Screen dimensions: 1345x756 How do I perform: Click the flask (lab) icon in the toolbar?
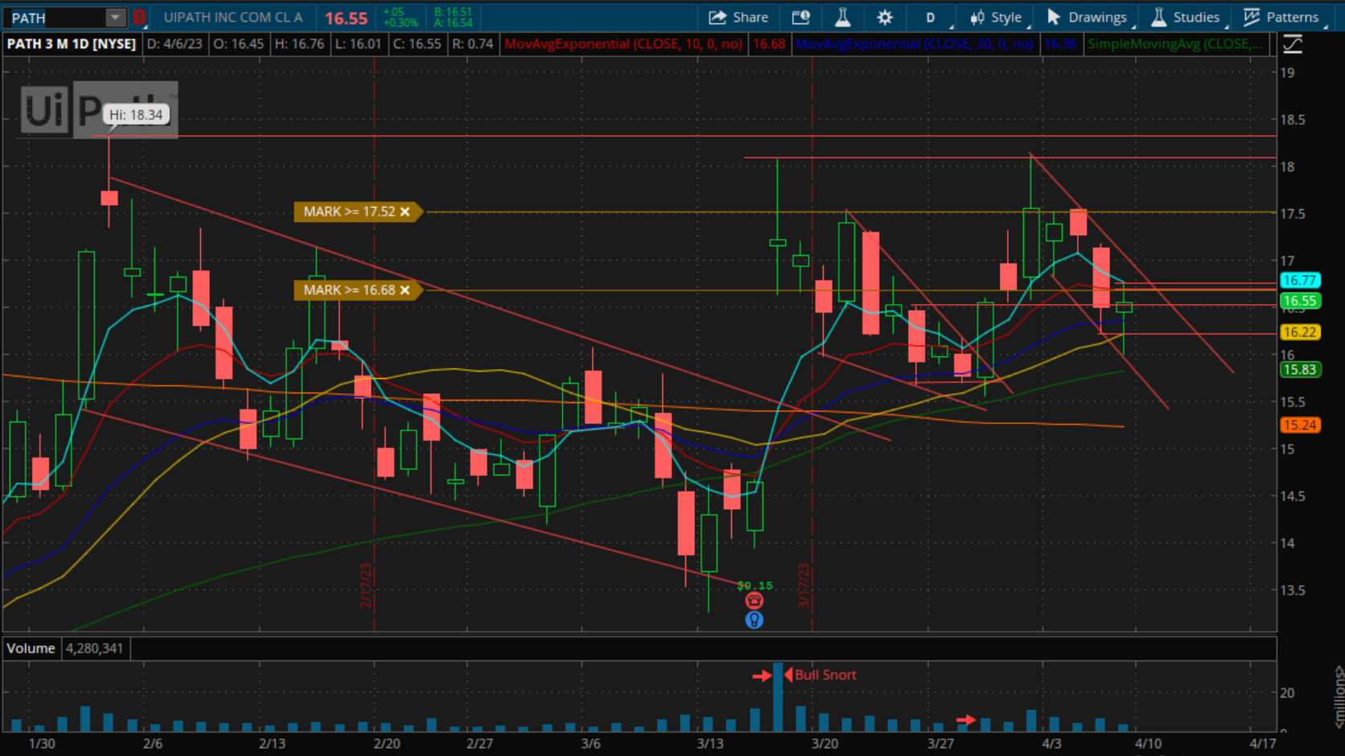click(x=842, y=17)
